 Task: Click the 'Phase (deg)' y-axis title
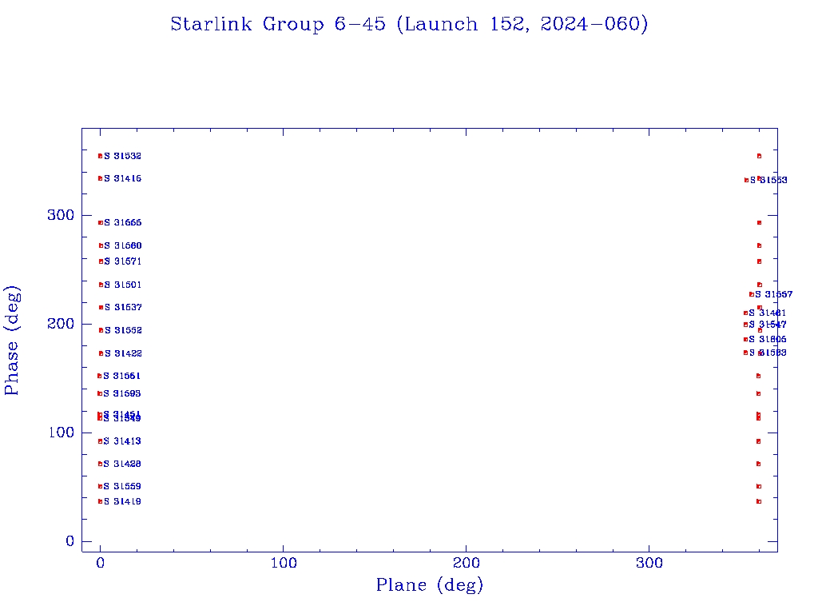click(x=11, y=341)
